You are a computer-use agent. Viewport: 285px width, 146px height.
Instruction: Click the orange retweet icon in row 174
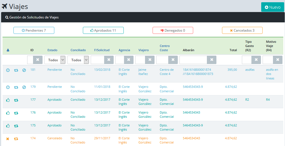coord(16,139)
